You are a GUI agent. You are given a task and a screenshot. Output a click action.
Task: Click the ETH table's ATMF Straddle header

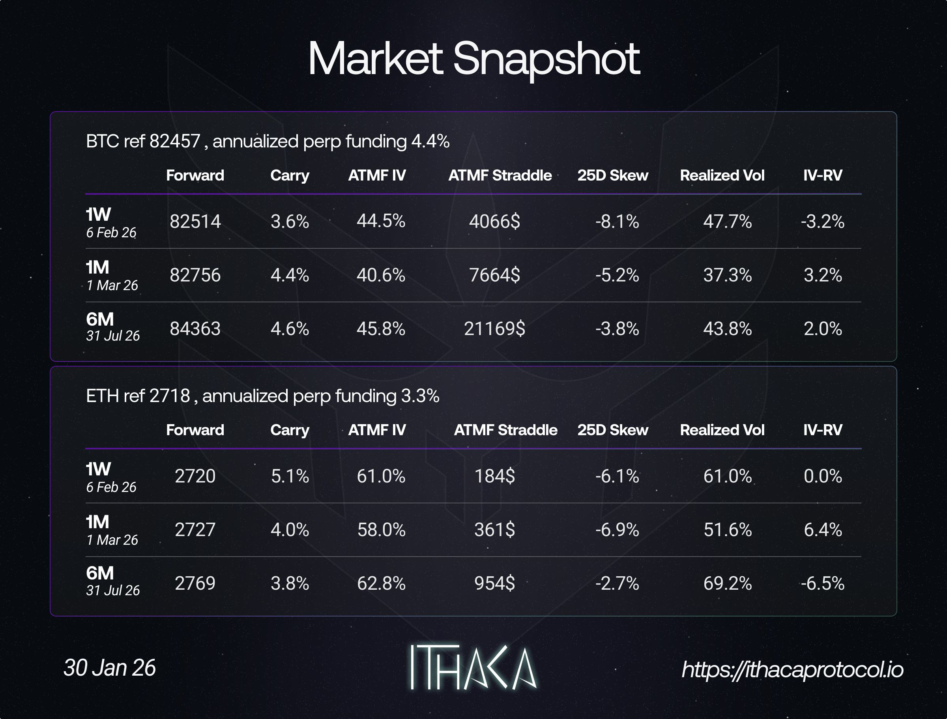pyautogui.click(x=505, y=430)
